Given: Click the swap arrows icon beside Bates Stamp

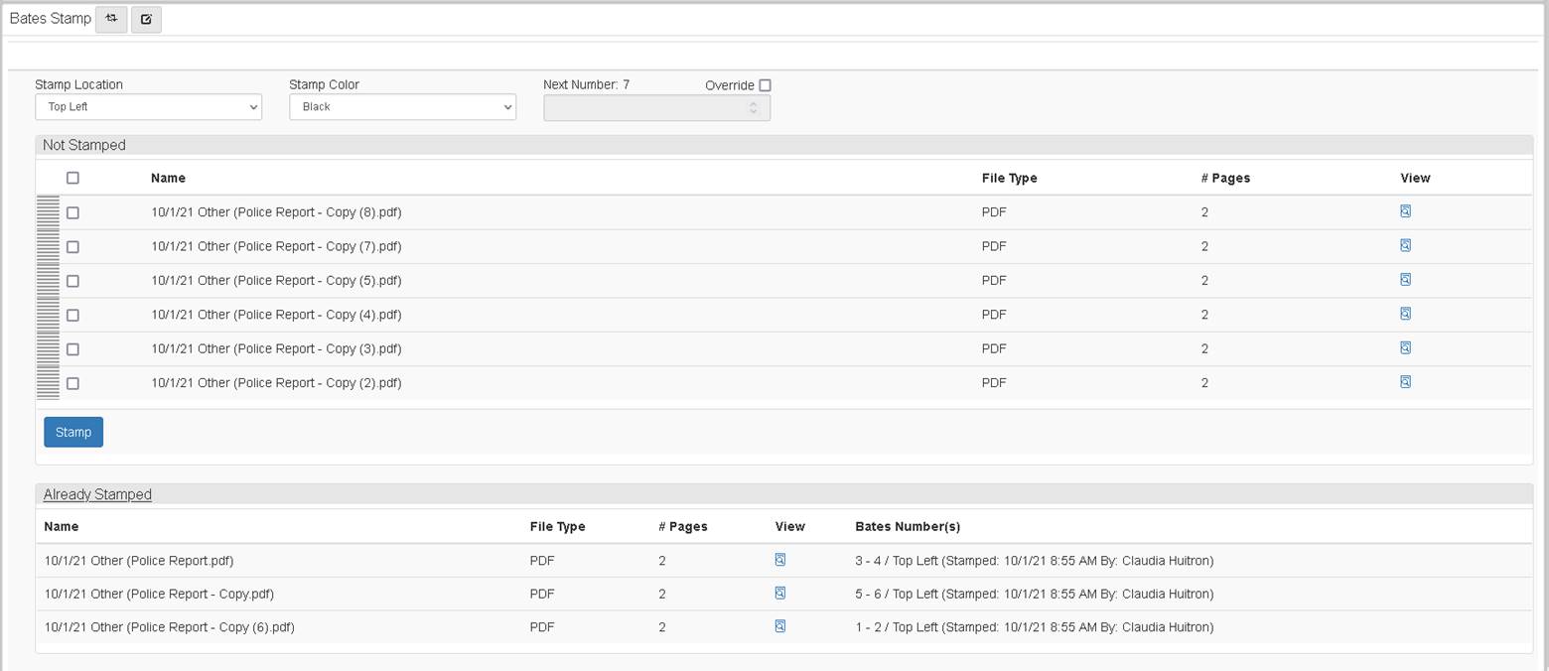Looking at the screenshot, I should (x=111, y=19).
